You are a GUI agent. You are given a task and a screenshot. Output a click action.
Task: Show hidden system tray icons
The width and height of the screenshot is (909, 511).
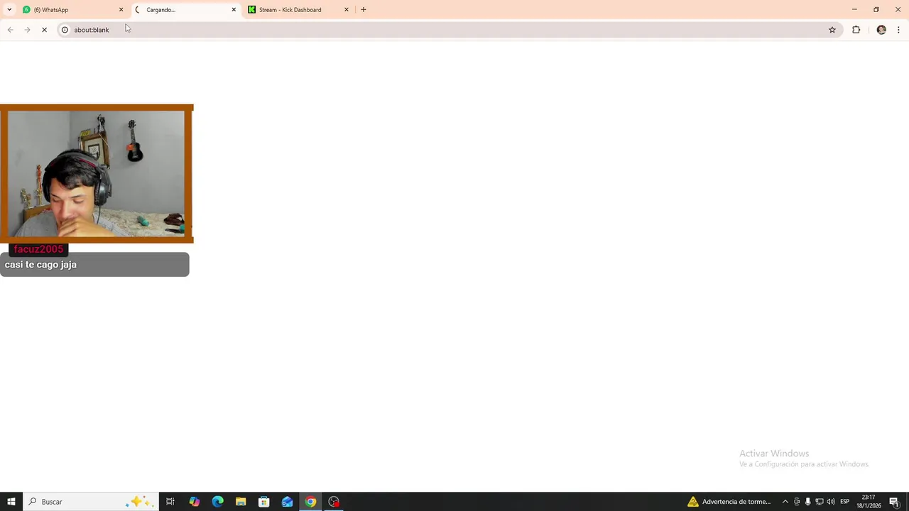click(x=785, y=502)
